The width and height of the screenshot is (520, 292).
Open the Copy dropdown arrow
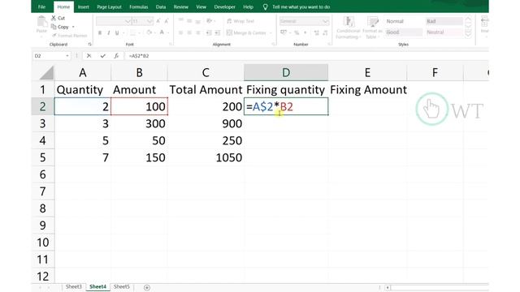(73, 27)
